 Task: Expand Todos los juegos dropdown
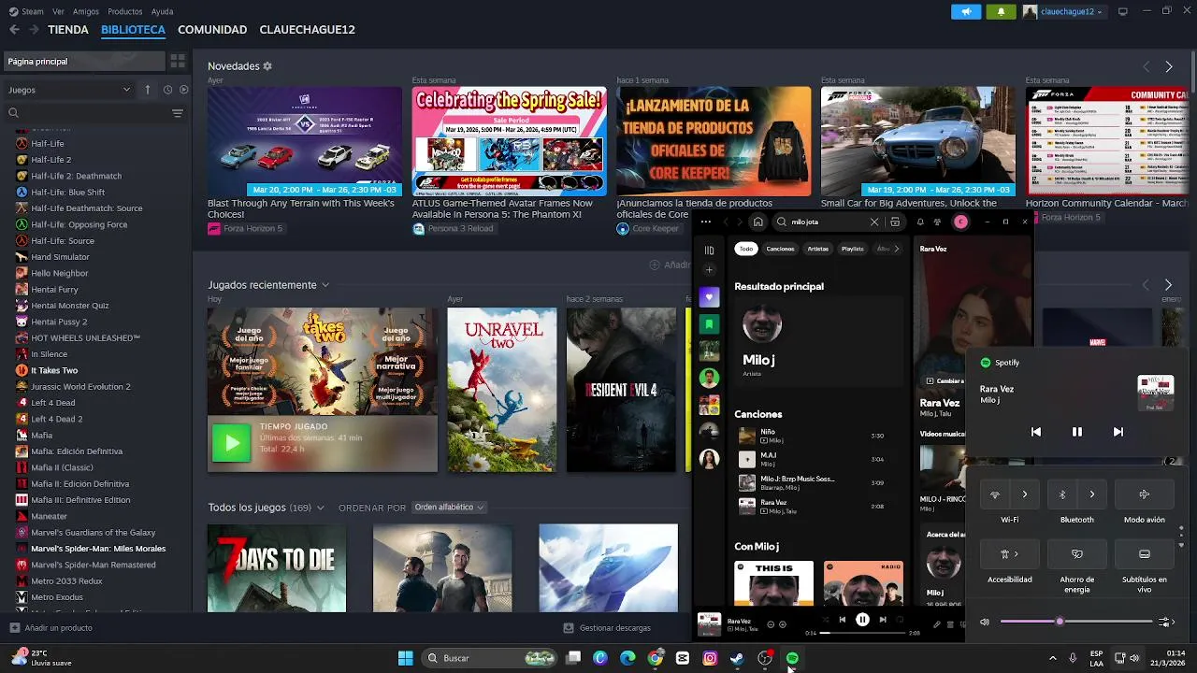(x=320, y=508)
